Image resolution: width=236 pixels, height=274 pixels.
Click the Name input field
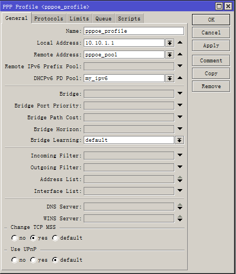pyautogui.click(x=134, y=31)
